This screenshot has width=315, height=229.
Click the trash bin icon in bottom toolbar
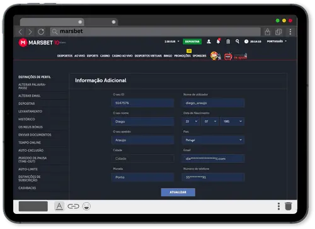click(289, 206)
